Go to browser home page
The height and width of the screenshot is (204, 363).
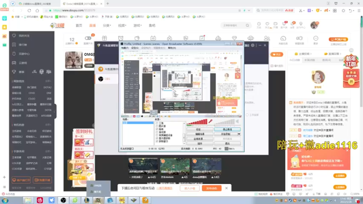point(37,10)
